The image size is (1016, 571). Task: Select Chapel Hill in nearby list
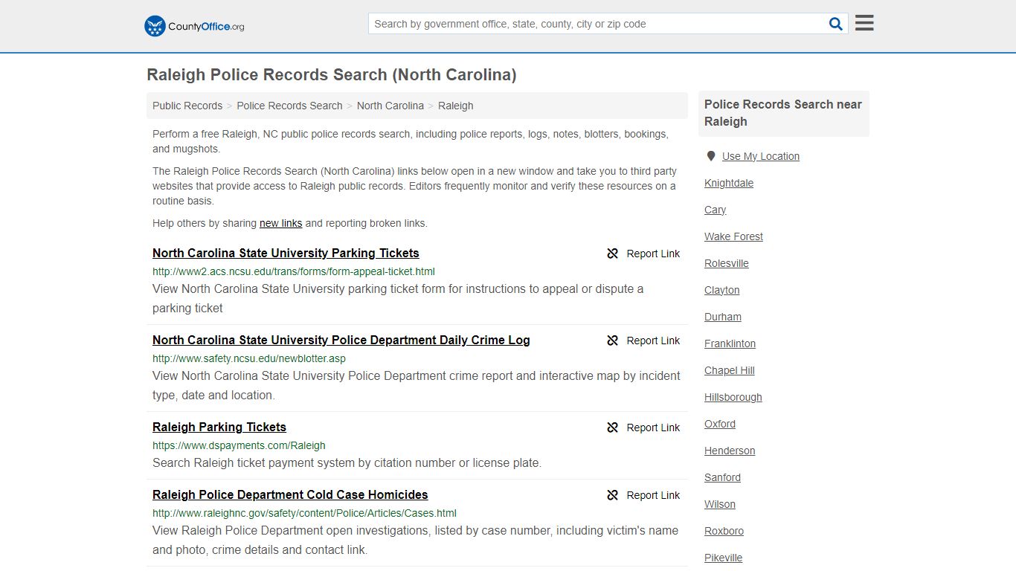point(730,370)
